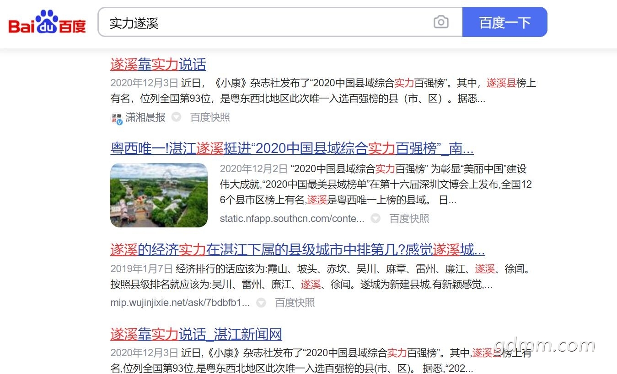Image resolution: width=617 pixels, height=374 pixels.
Task: Click 潇湘晨报 source icon
Action: pos(117,118)
